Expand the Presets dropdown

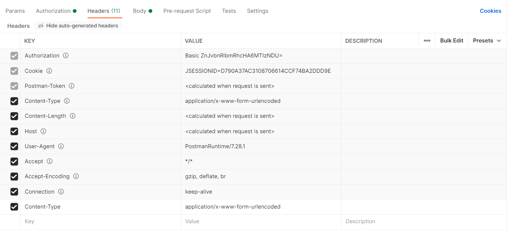click(487, 41)
